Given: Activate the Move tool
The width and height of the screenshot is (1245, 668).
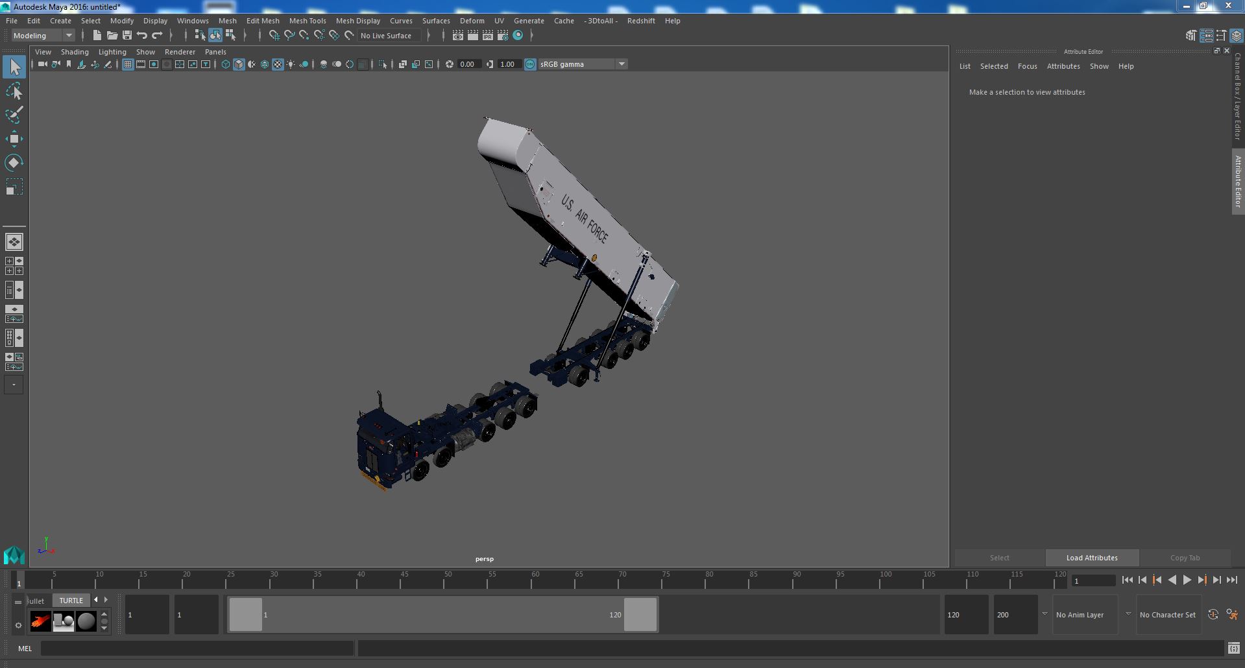Looking at the screenshot, I should [14, 139].
